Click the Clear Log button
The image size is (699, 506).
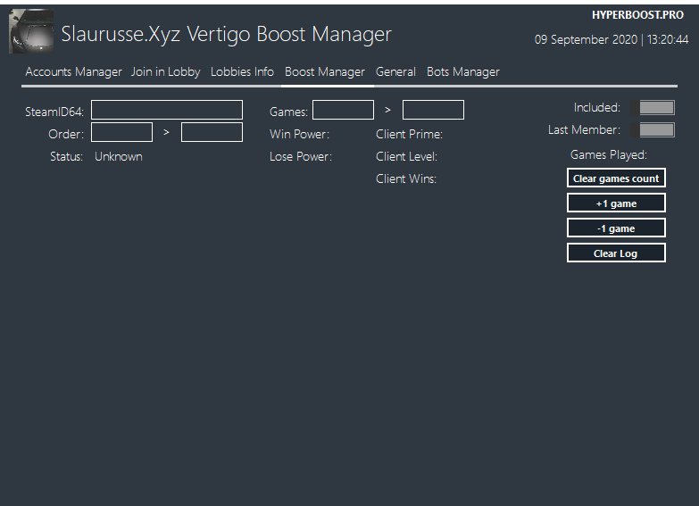coord(616,253)
